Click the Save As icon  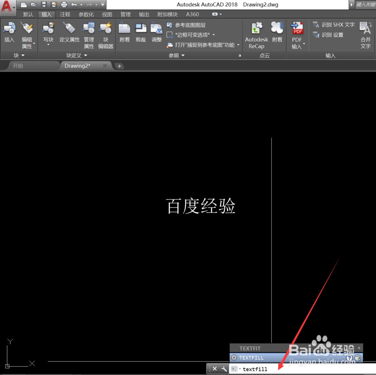[54, 4]
